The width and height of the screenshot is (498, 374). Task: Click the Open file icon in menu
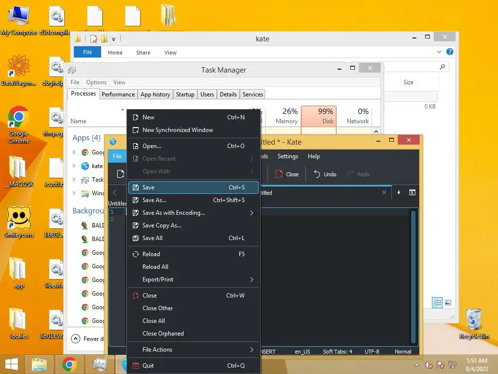click(136, 146)
